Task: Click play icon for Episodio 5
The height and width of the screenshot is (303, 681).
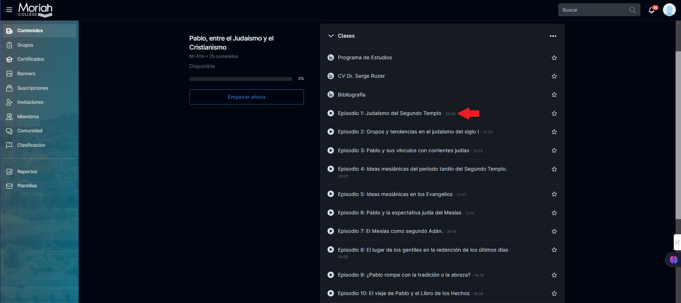Action: click(x=330, y=194)
